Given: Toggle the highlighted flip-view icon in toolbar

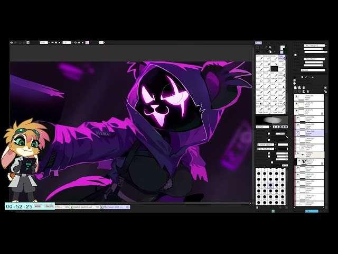Looking at the screenshot, I should (x=87, y=42).
